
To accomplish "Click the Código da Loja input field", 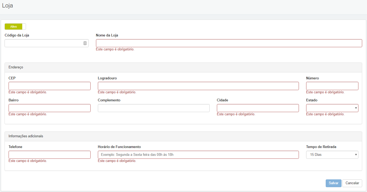I will (47, 43).
